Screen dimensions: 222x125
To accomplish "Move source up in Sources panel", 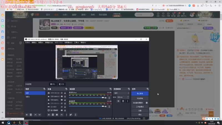I will pyautogui.click(x=62, y=115).
